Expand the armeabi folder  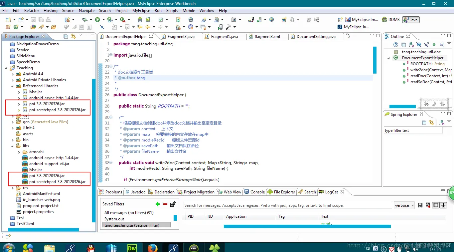point(19,152)
